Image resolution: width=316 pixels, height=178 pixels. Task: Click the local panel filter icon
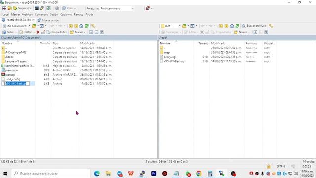coord(41,26)
